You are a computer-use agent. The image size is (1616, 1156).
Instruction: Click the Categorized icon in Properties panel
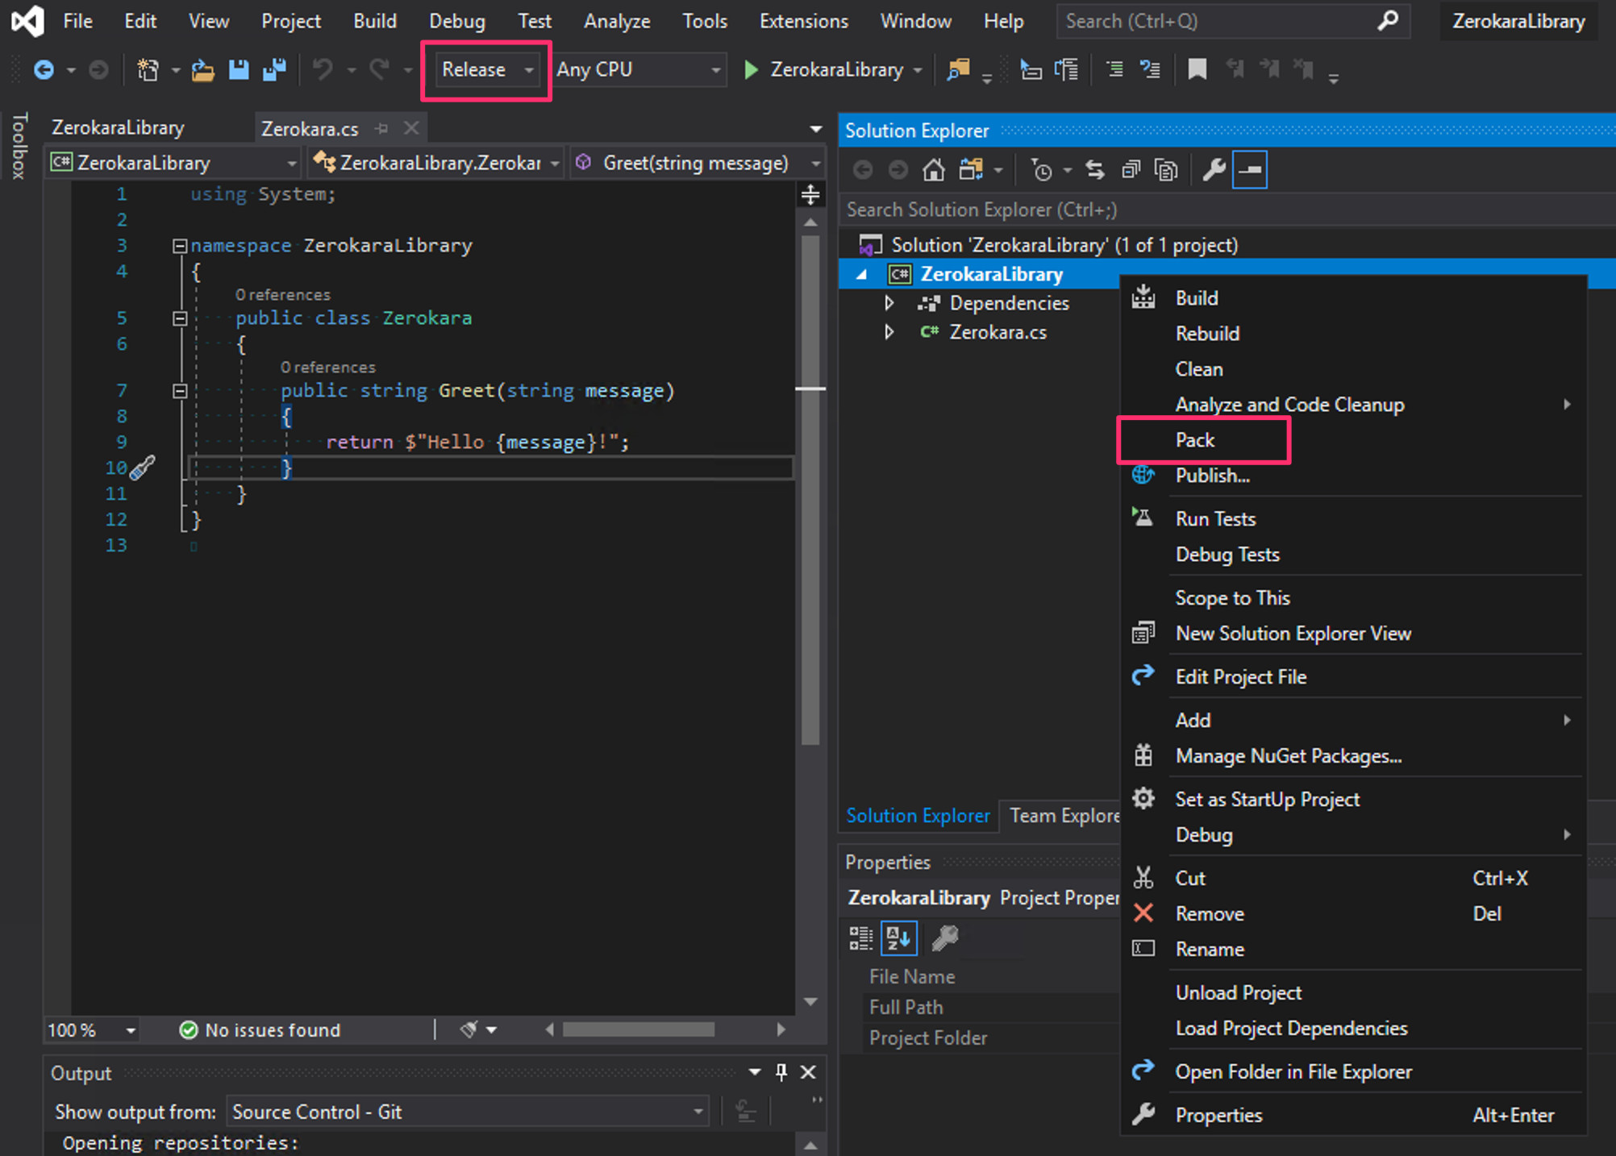[x=861, y=938]
